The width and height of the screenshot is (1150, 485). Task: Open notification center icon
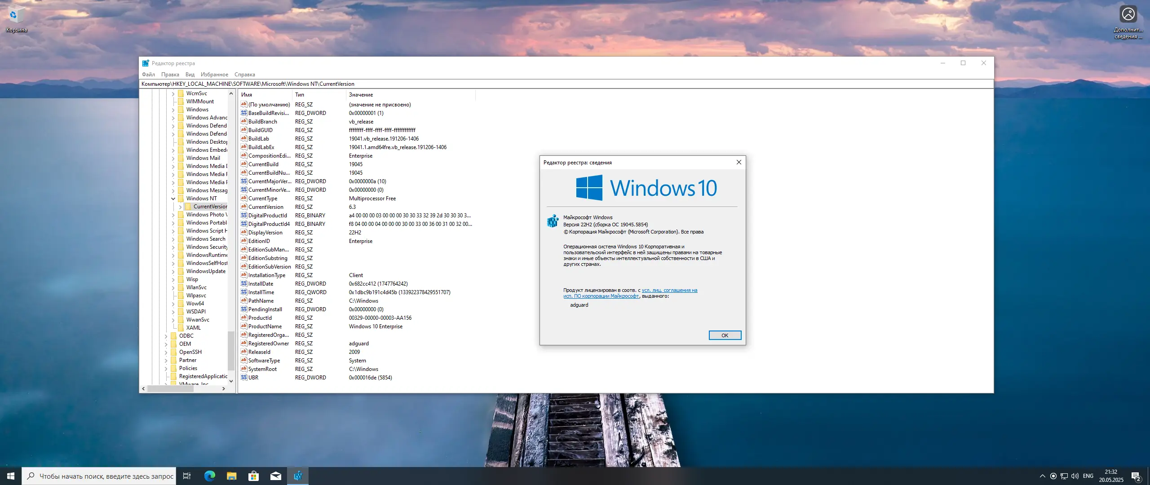coord(1136,476)
